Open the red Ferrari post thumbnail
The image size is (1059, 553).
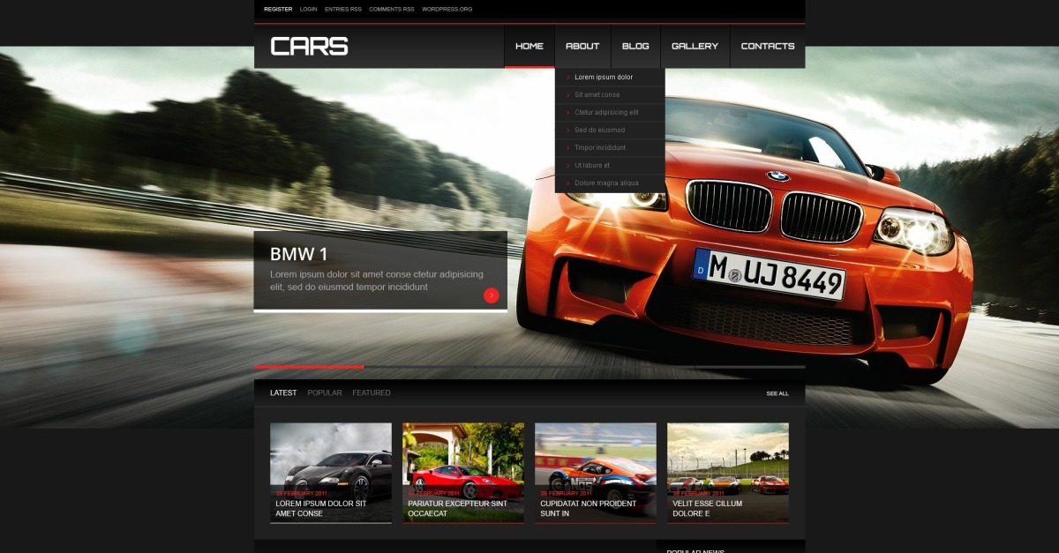coord(463,459)
